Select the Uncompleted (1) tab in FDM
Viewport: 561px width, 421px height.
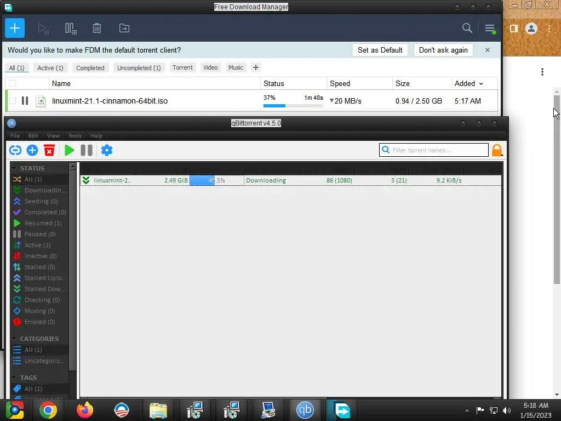point(139,67)
